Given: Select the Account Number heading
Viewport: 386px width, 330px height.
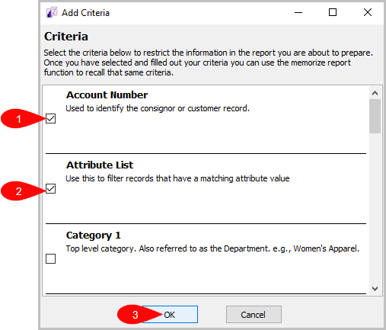Looking at the screenshot, I should pyautogui.click(x=107, y=95).
